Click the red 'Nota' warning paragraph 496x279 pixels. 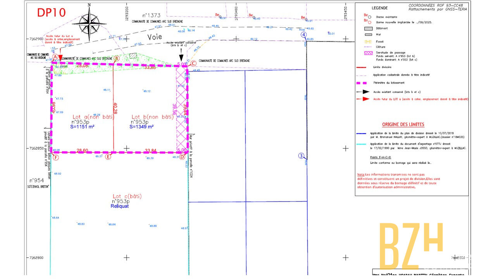click(399, 181)
